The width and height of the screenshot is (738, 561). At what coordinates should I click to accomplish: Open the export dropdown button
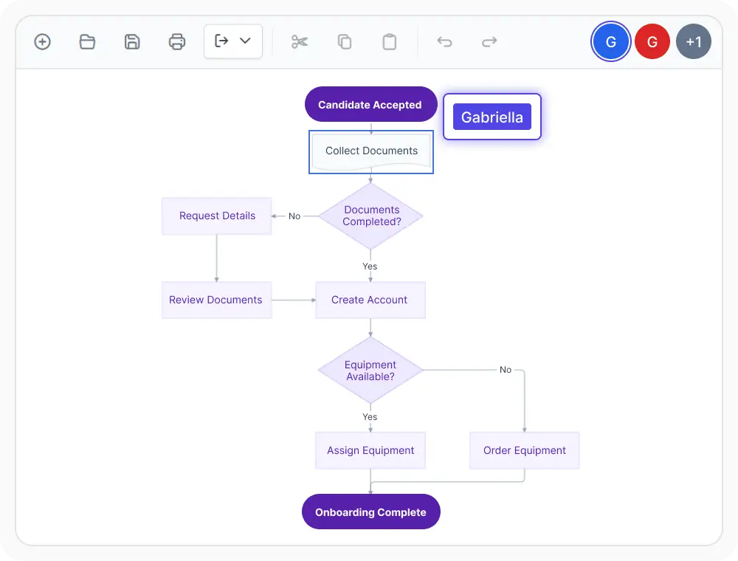tap(233, 41)
